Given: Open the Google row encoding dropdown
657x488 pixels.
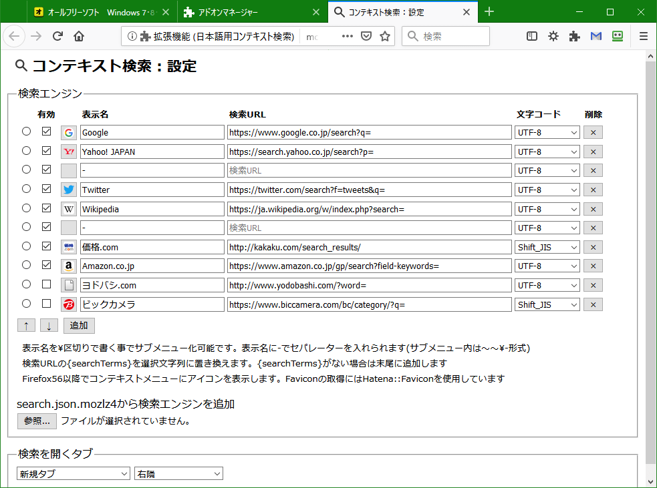Looking at the screenshot, I should click(x=547, y=133).
